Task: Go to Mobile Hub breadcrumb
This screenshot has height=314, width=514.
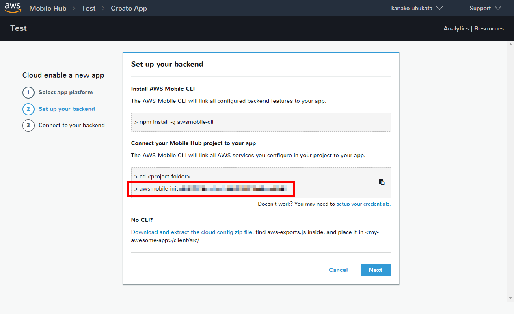Action: pos(48,8)
